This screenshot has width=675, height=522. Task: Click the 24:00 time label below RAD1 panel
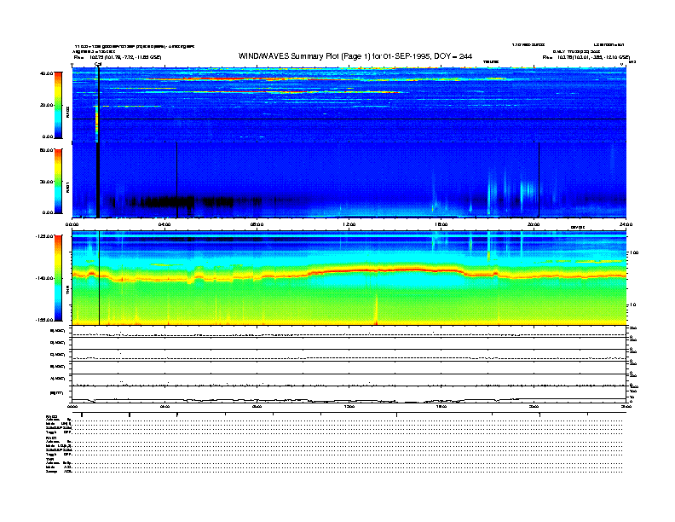tap(626, 224)
